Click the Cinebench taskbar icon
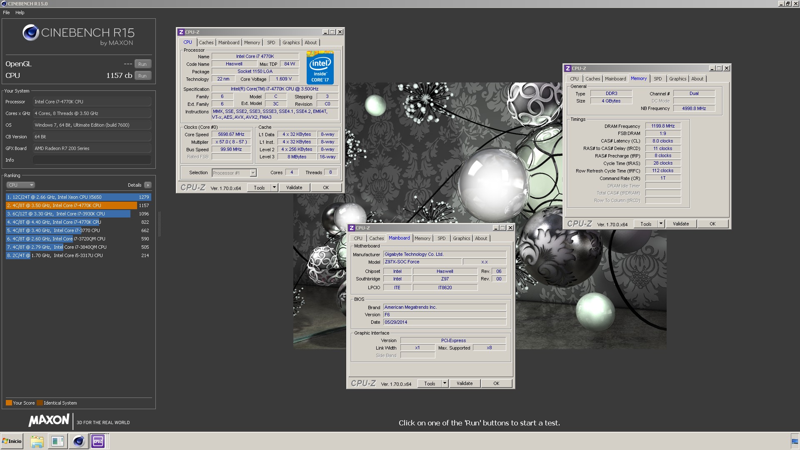Image resolution: width=800 pixels, height=450 pixels. click(x=78, y=441)
